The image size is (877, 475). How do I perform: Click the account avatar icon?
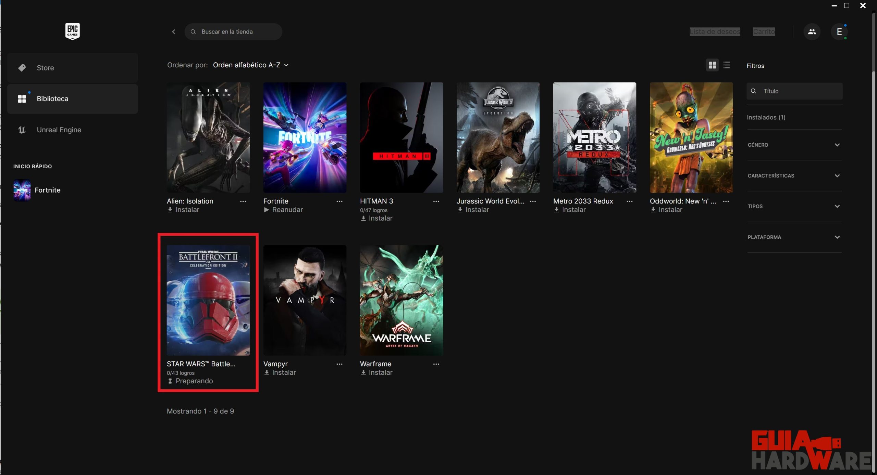840,31
